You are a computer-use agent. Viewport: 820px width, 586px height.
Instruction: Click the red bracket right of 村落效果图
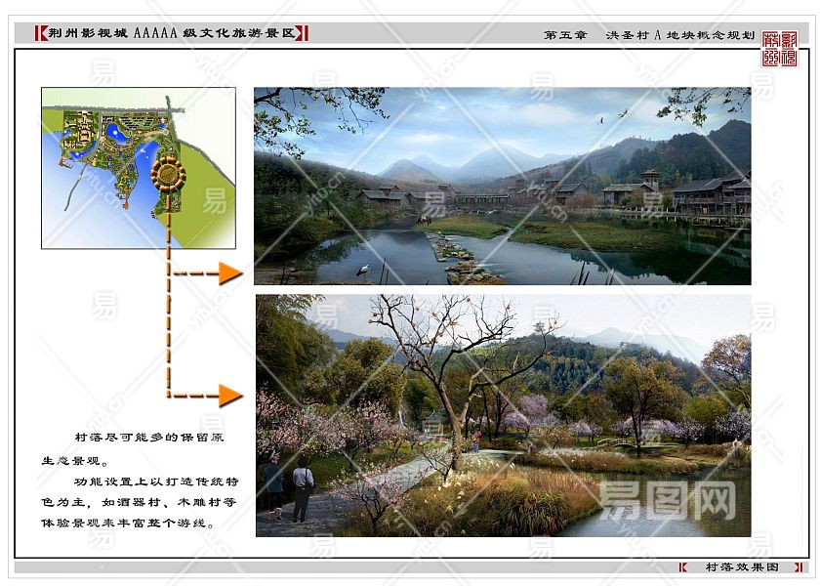point(799,567)
